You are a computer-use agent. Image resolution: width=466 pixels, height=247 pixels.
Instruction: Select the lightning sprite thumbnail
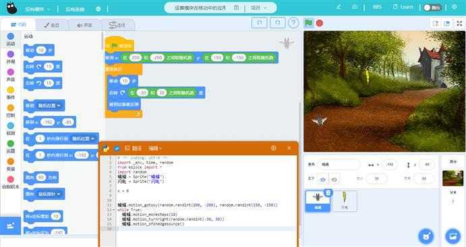point(344,201)
